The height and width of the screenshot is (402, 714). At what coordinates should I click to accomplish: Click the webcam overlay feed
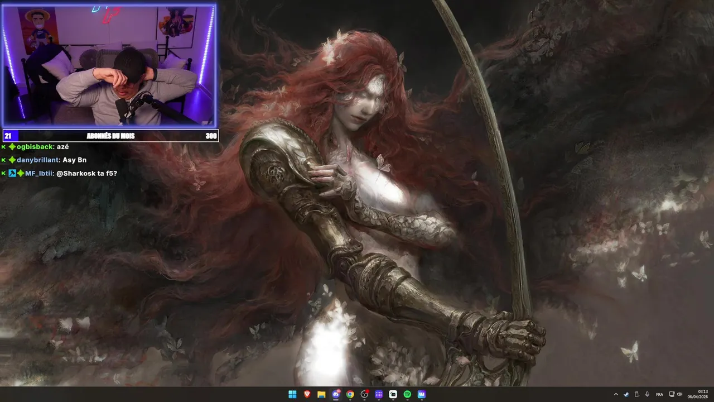coord(109,65)
